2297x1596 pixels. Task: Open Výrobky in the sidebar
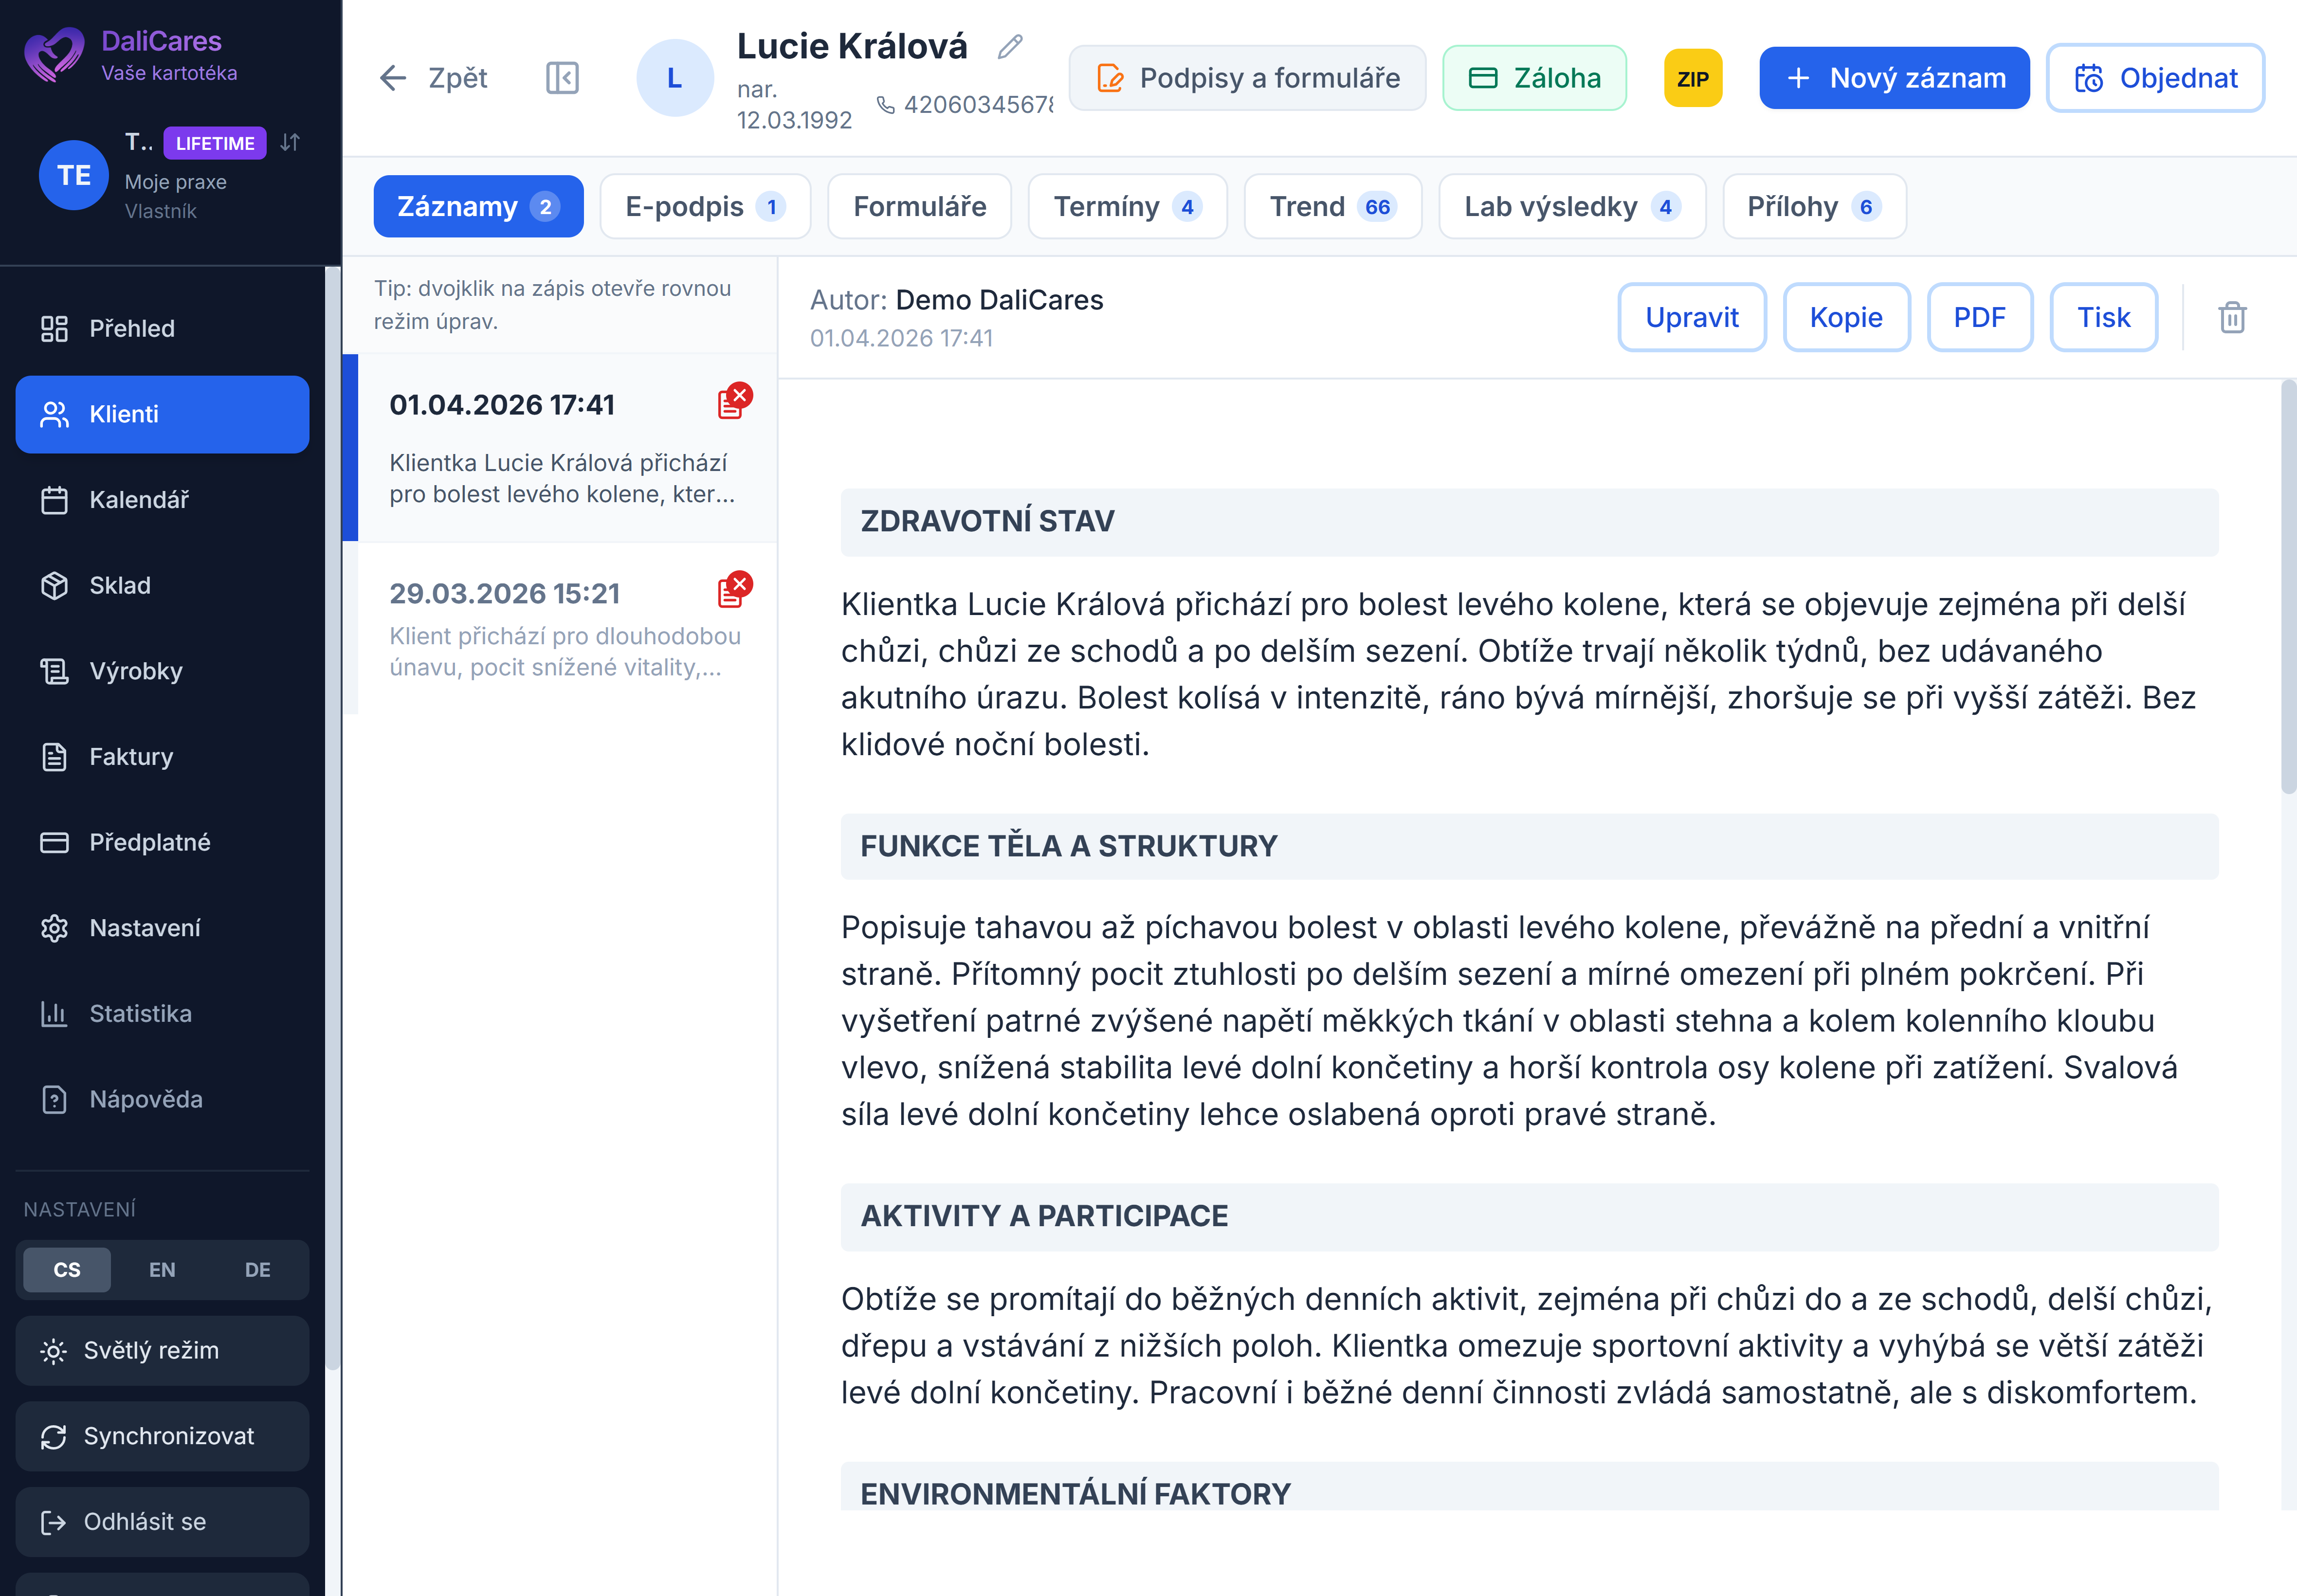coord(162,671)
